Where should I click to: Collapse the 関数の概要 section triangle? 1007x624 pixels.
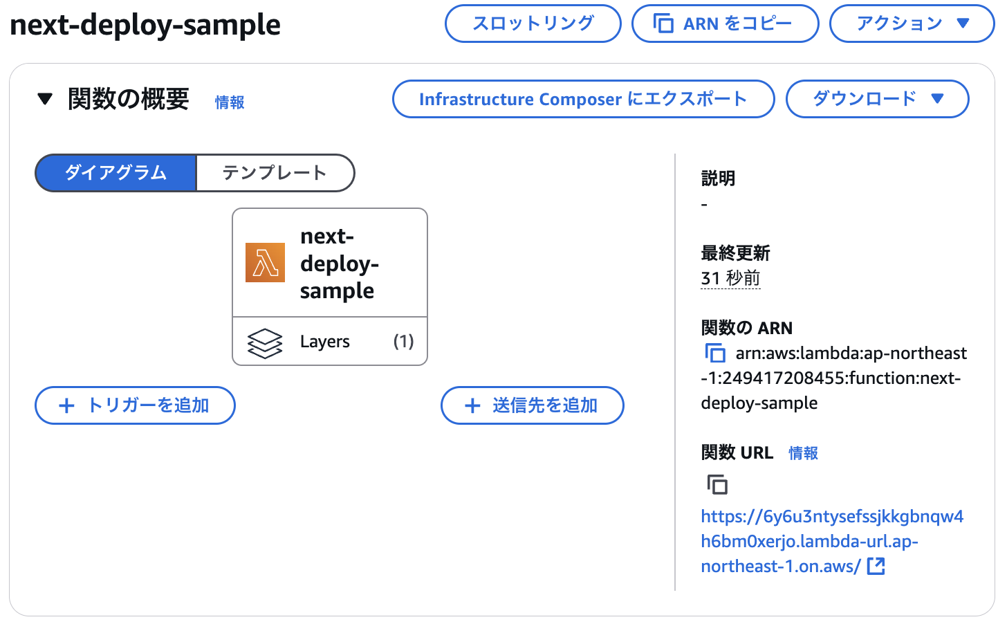point(45,100)
